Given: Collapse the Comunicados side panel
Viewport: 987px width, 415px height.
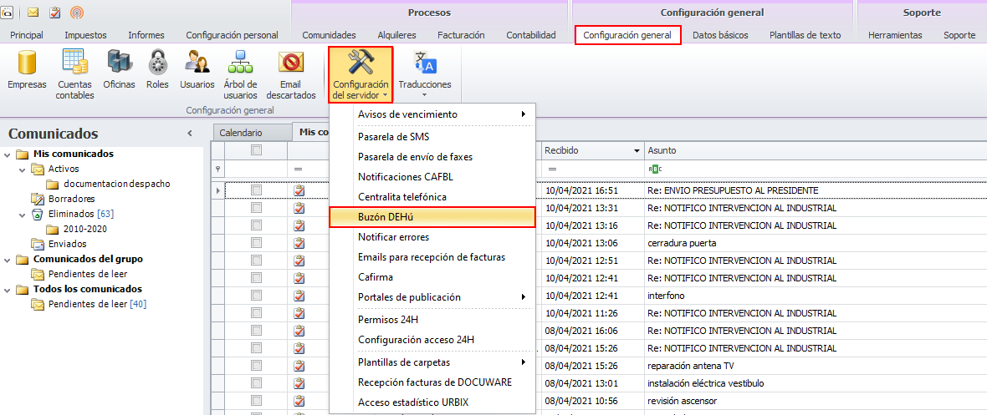Looking at the screenshot, I should [x=190, y=134].
